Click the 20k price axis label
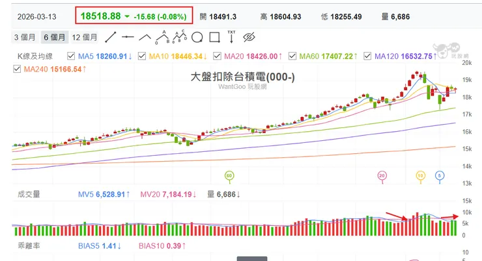Image resolution: width=482 pixels, height=261 pixels. pos(466,63)
